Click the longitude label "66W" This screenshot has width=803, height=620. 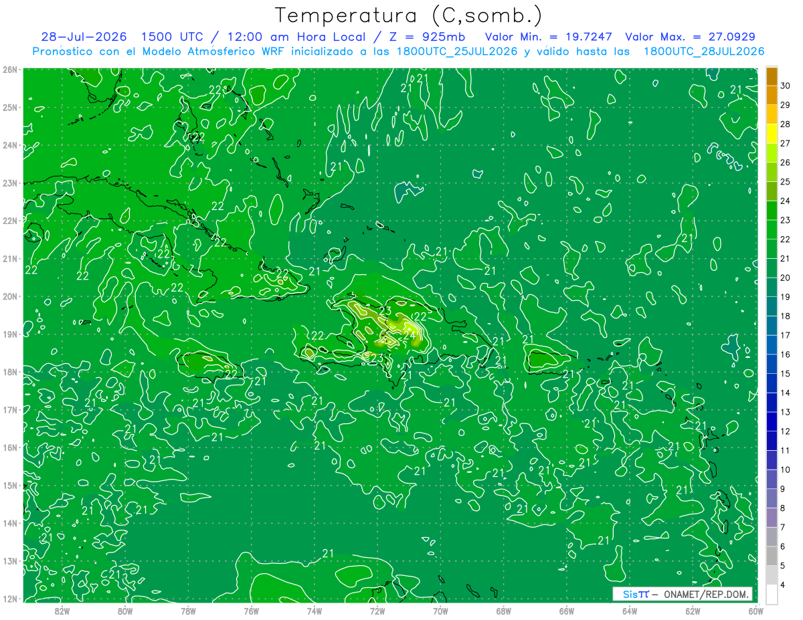click(x=567, y=611)
